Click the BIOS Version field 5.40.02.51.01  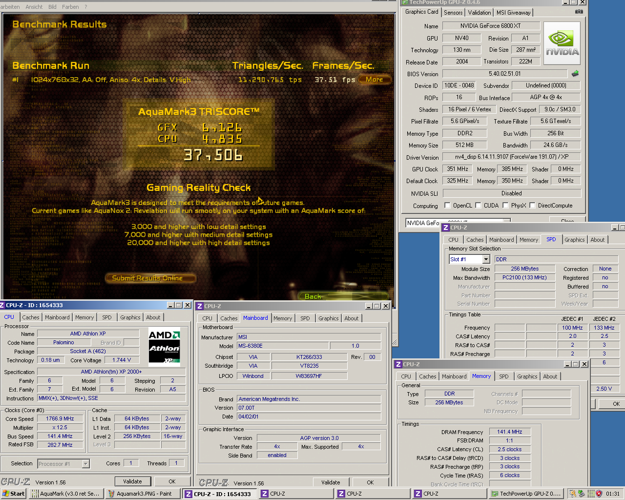pyautogui.click(x=505, y=74)
